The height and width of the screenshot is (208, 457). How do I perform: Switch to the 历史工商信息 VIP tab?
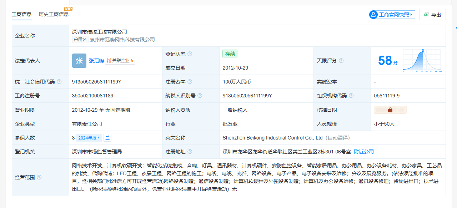pos(54,14)
